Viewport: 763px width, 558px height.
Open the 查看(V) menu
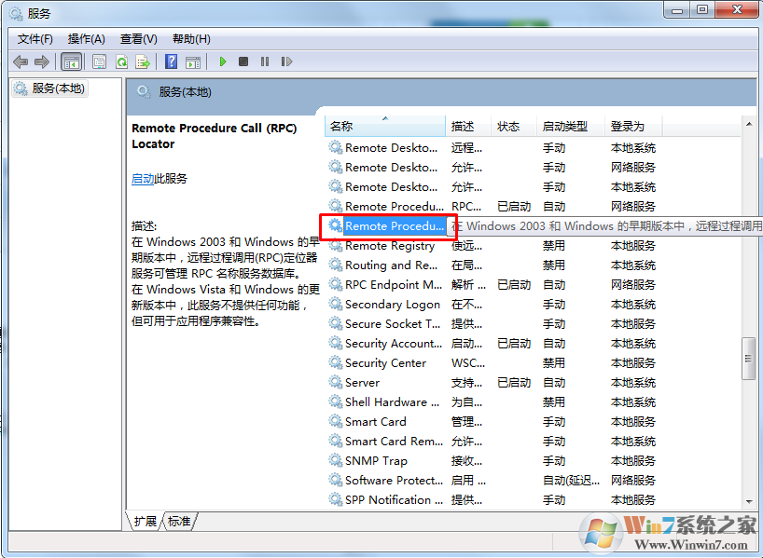coord(139,39)
